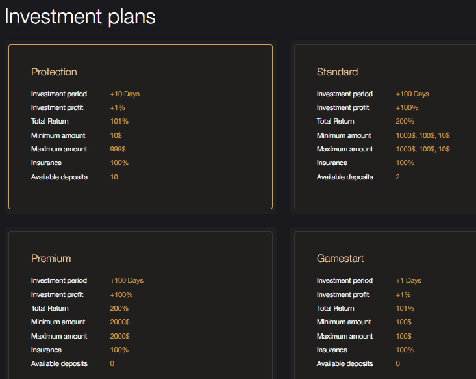
Task: Click the 999$ maximum amount in Protection
Action: 118,150
